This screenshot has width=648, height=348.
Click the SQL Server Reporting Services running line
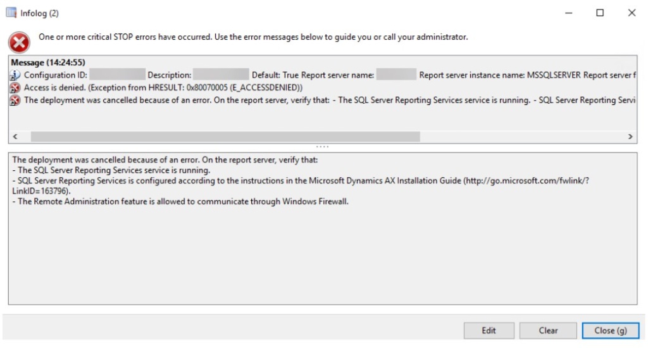coord(111,170)
